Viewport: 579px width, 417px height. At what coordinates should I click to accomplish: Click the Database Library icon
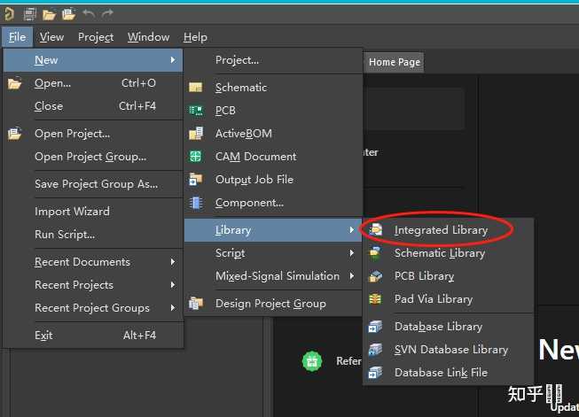tap(375, 327)
